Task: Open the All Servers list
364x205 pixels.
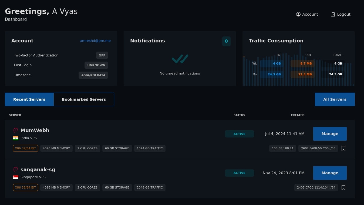Action: (x=335, y=99)
